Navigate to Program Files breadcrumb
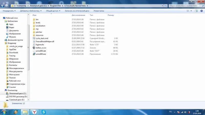The width and height of the screenshot is (205, 115). (x=55, y=6)
